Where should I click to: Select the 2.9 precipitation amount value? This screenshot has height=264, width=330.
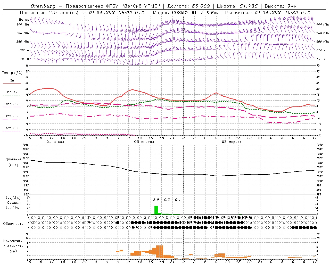tap(156, 200)
